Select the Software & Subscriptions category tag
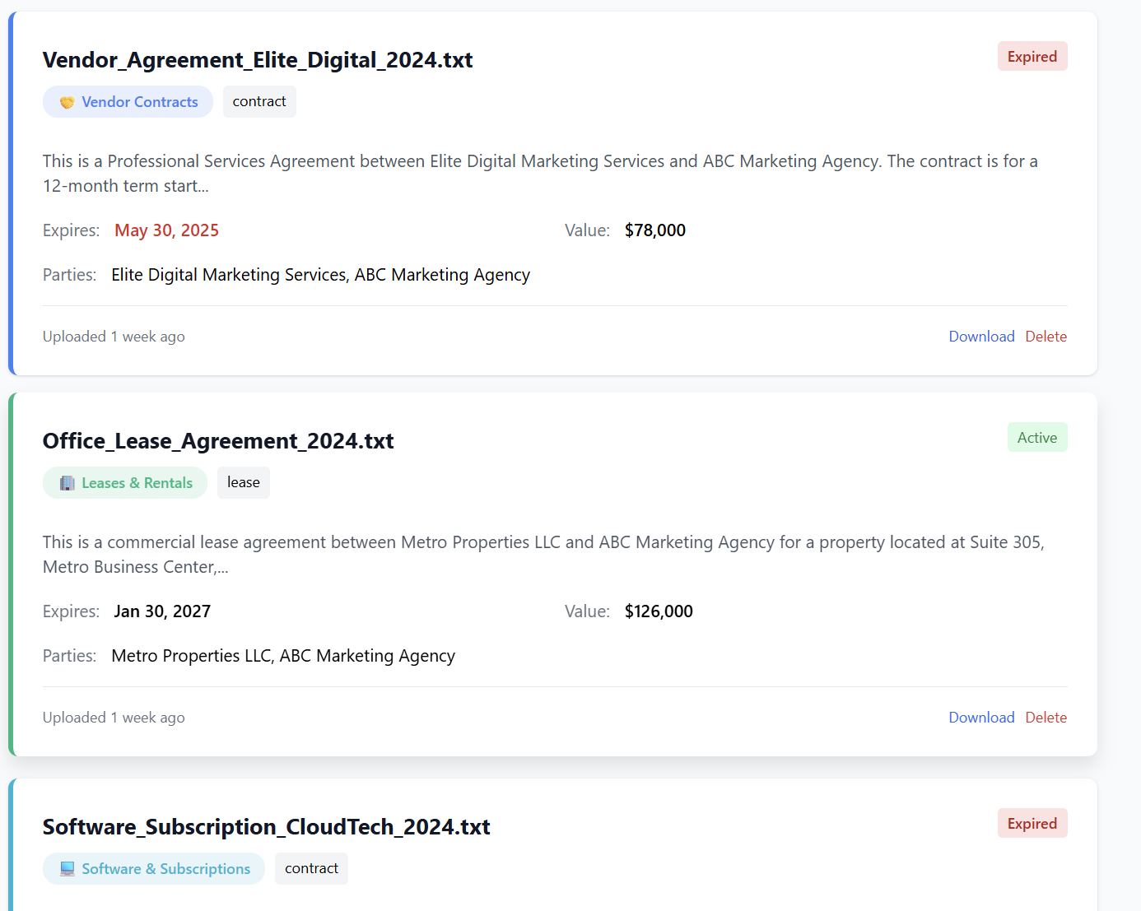The height and width of the screenshot is (911, 1141). click(x=154, y=869)
